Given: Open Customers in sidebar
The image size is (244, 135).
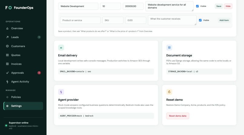Looking at the screenshot, I should (23, 46).
